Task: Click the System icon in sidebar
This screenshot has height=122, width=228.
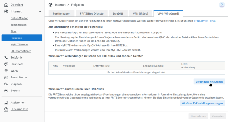Action: coord(6,90)
